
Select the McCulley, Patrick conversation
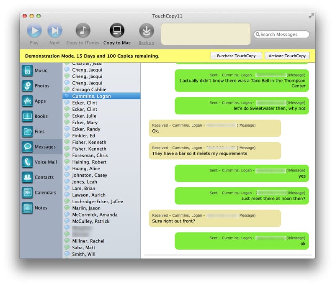tap(101, 221)
